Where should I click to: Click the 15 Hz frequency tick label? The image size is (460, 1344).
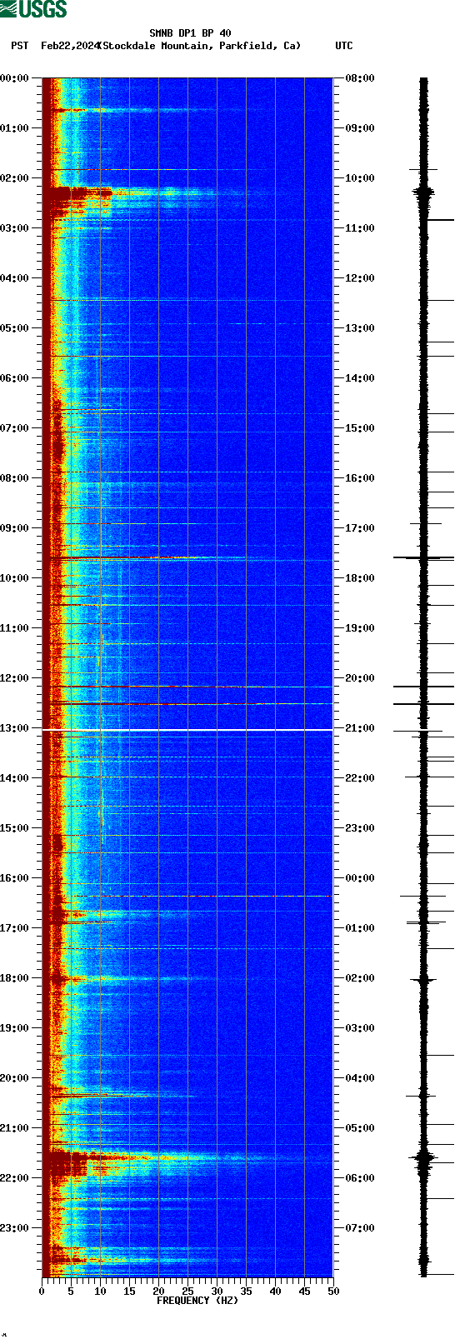pos(129,1292)
